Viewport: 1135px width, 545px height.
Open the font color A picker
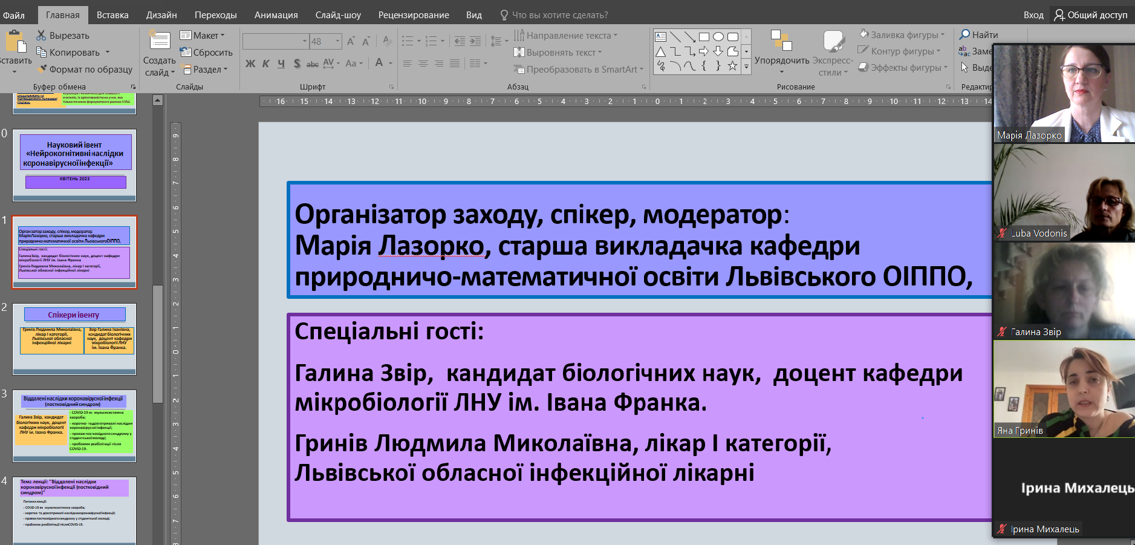coord(379,63)
